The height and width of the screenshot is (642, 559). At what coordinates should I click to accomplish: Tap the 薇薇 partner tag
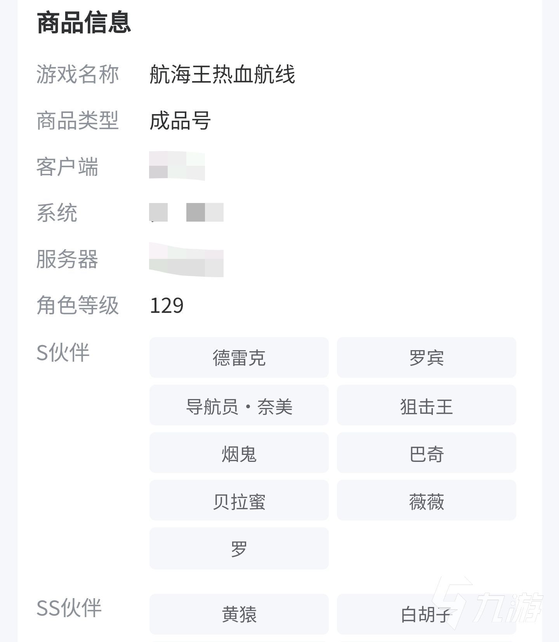click(426, 500)
